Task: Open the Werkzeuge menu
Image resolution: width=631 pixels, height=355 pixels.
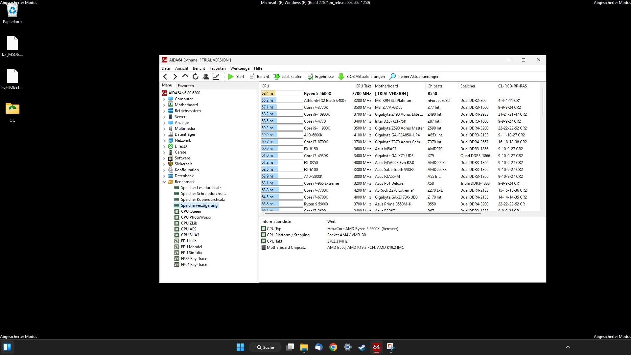Action: 240,68
